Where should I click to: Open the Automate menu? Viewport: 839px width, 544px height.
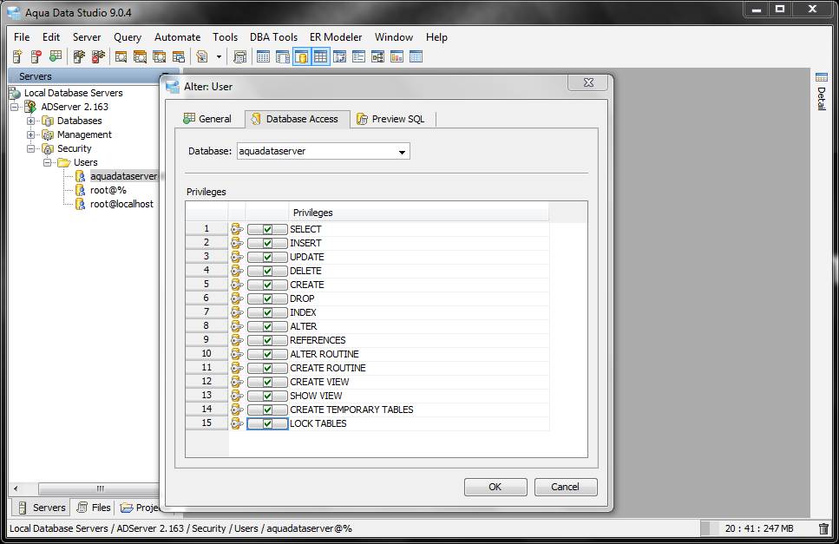[x=177, y=37]
